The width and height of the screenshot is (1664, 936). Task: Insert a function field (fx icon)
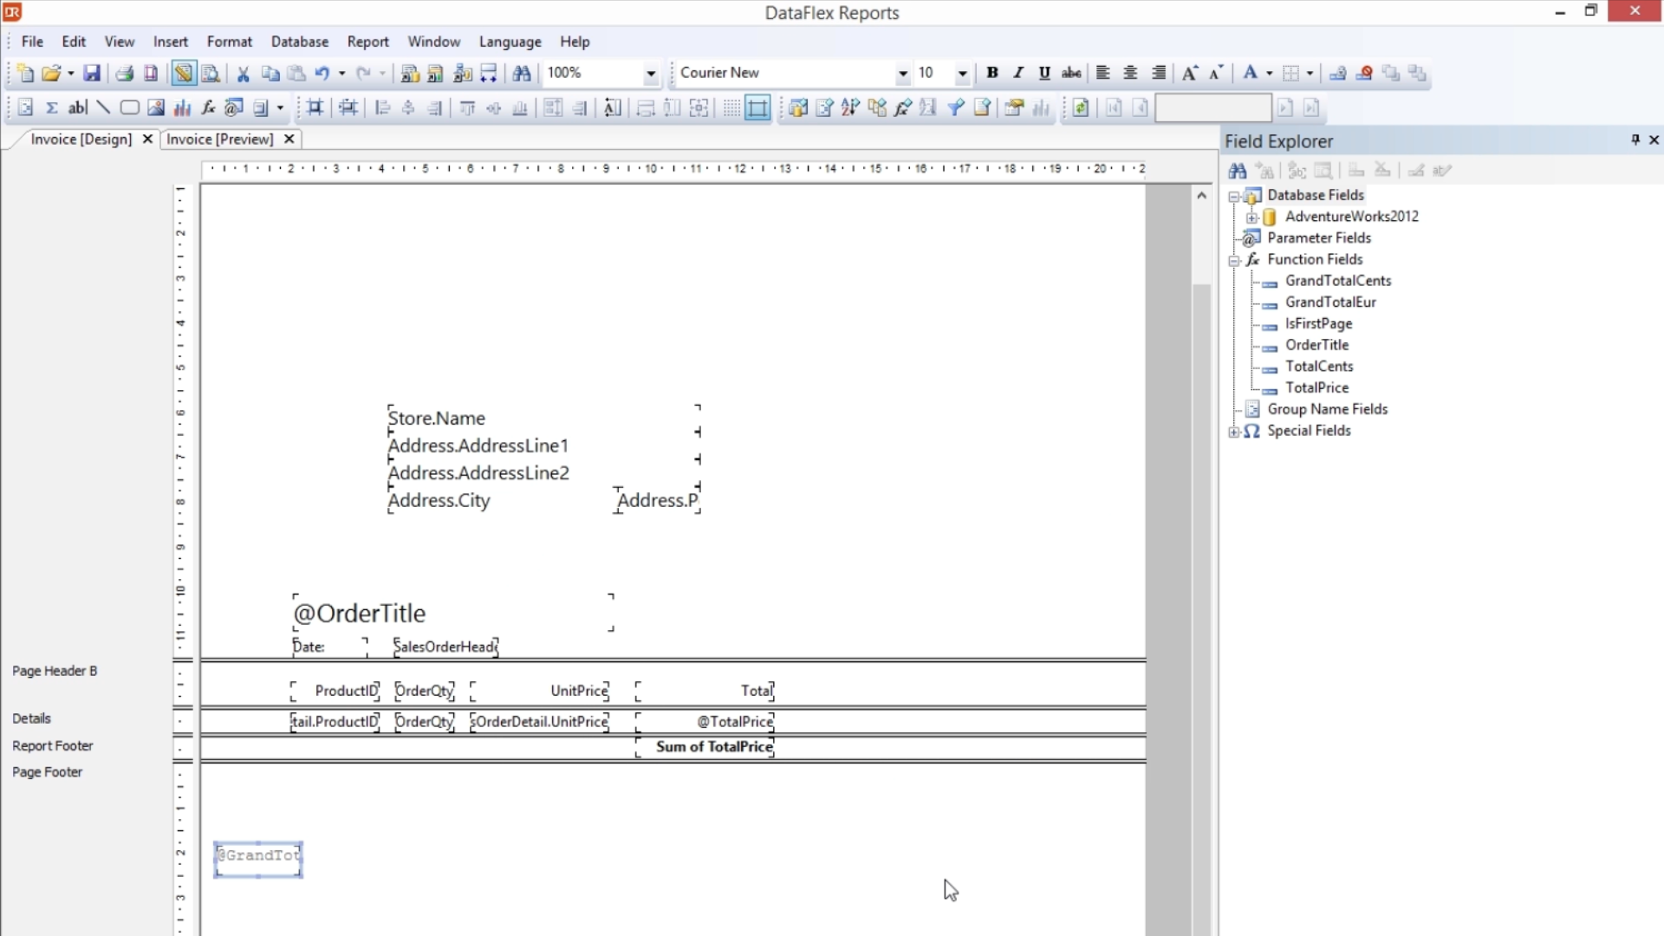(208, 108)
